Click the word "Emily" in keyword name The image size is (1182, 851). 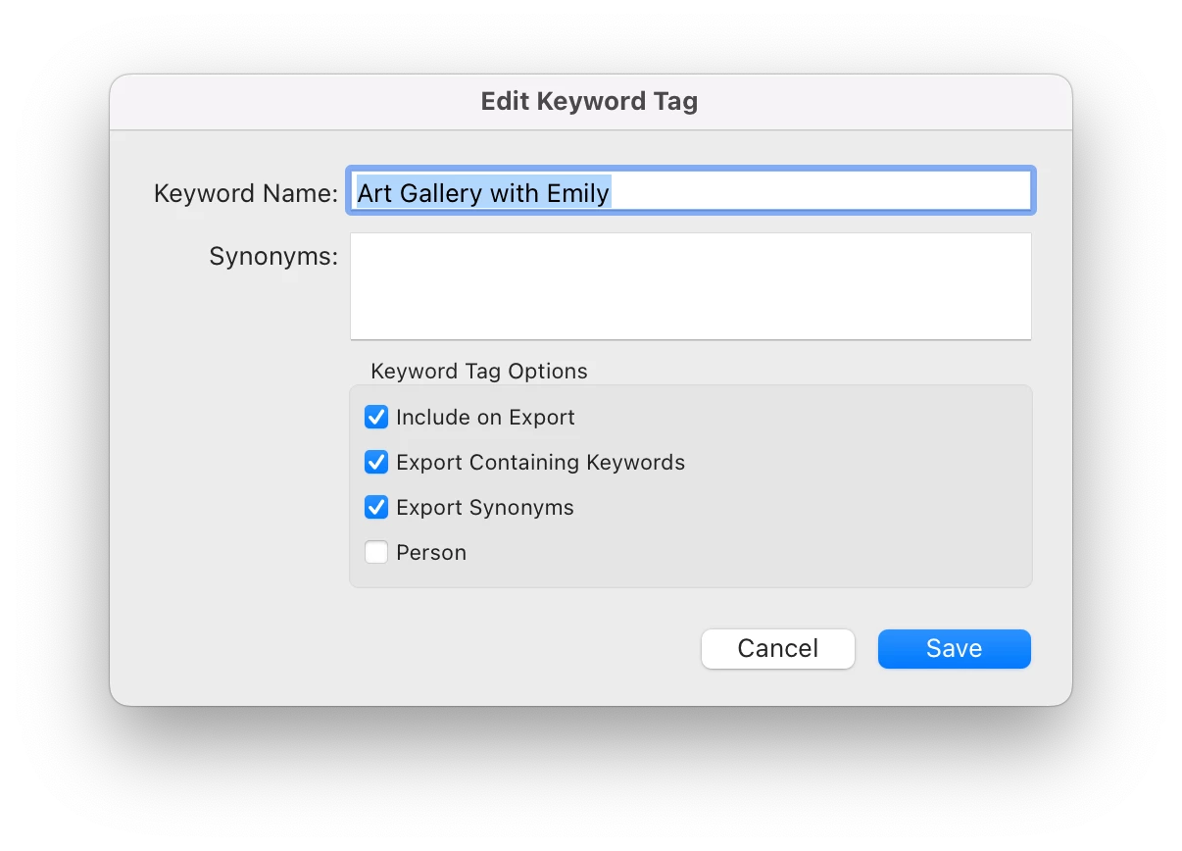click(578, 193)
